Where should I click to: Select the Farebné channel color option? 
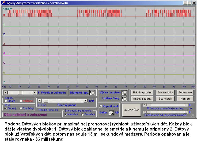(x=21, y=101)
